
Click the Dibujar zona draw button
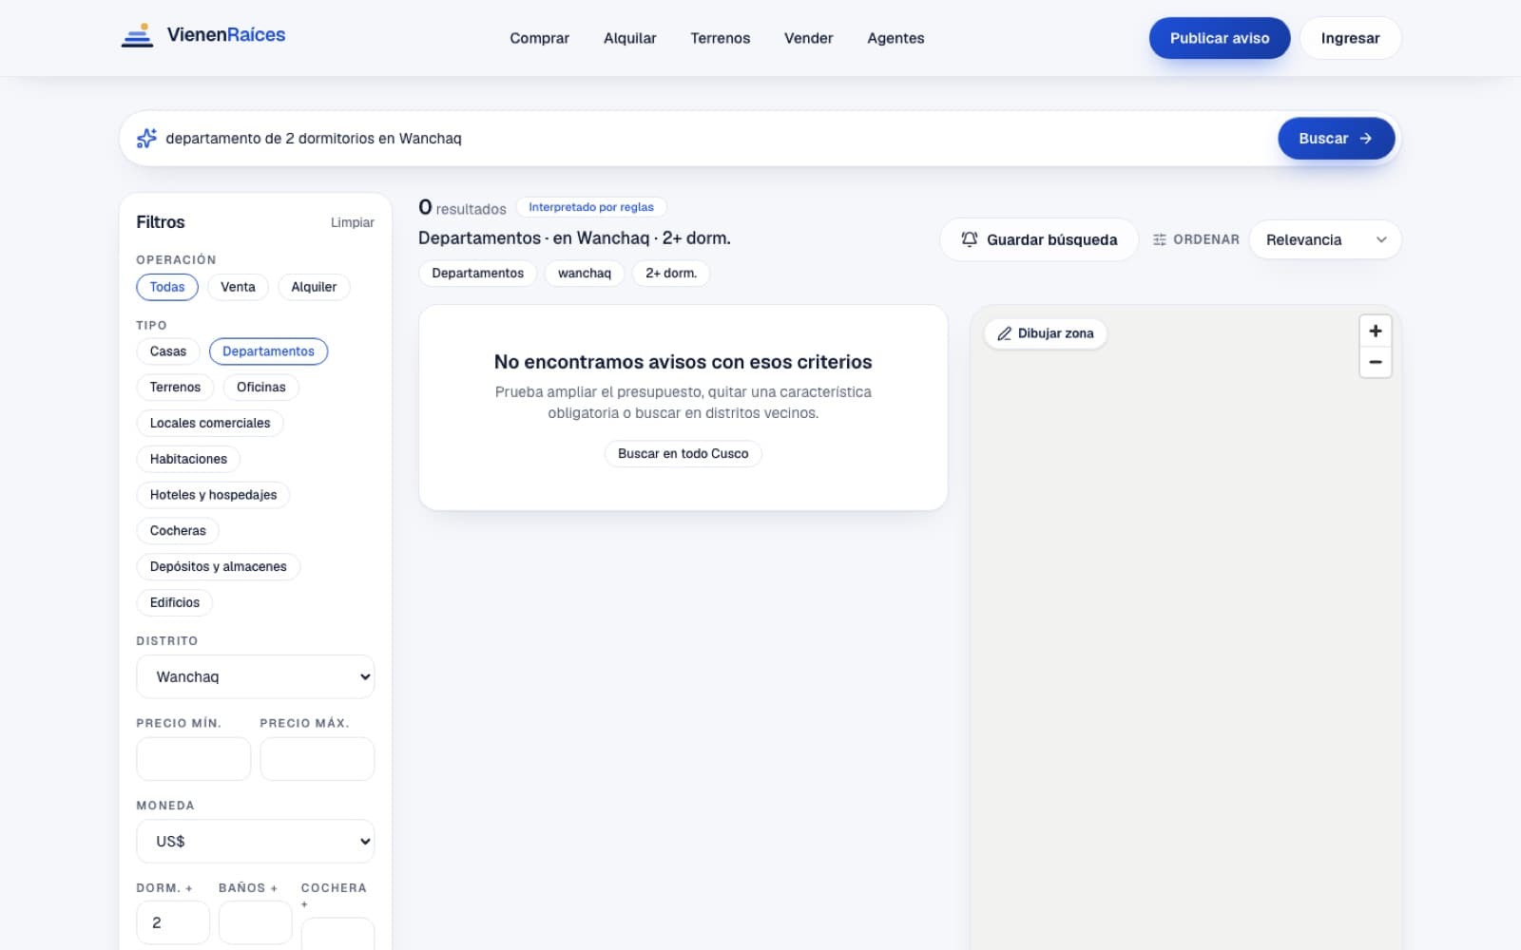coord(1046,333)
